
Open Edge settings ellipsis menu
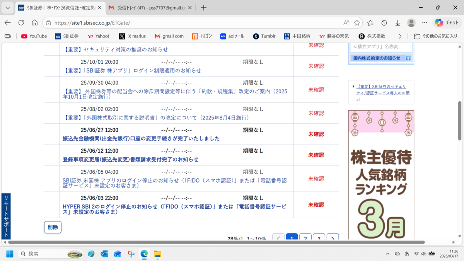(425, 23)
